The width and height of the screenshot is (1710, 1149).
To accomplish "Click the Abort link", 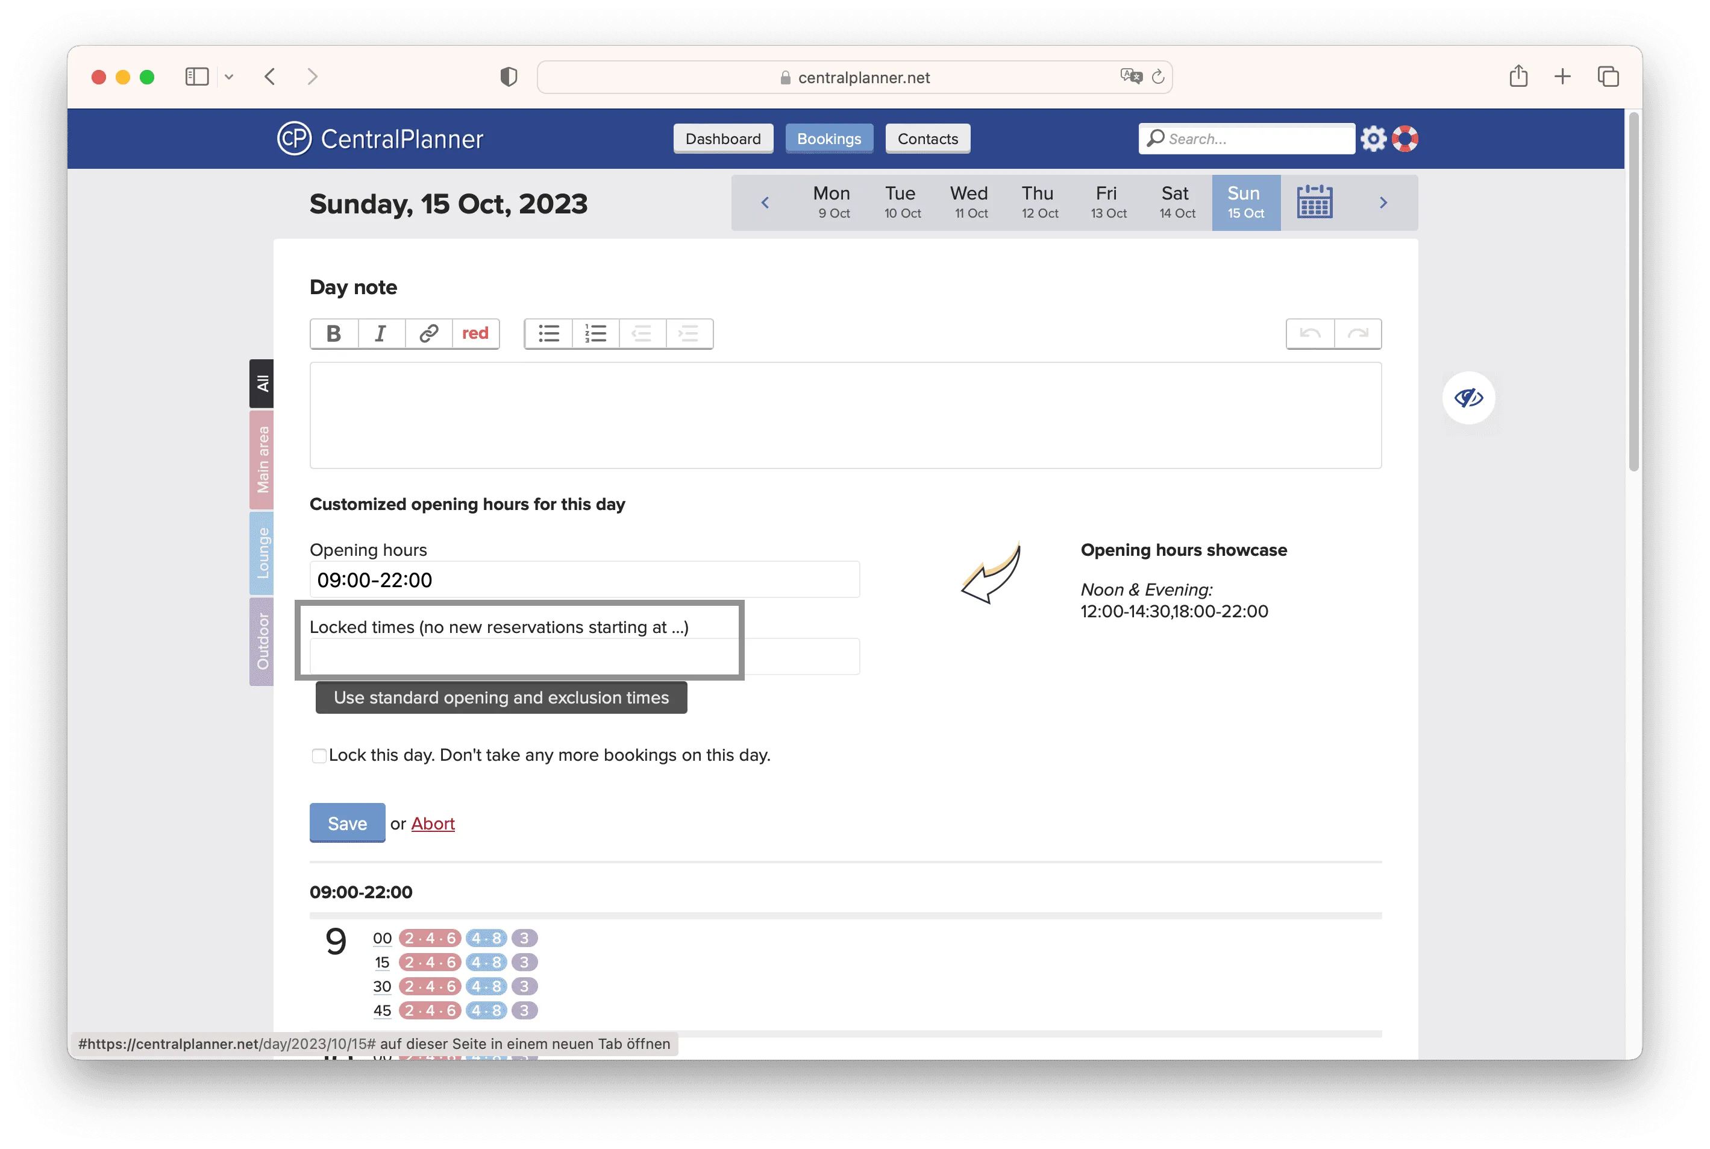I will tap(433, 823).
